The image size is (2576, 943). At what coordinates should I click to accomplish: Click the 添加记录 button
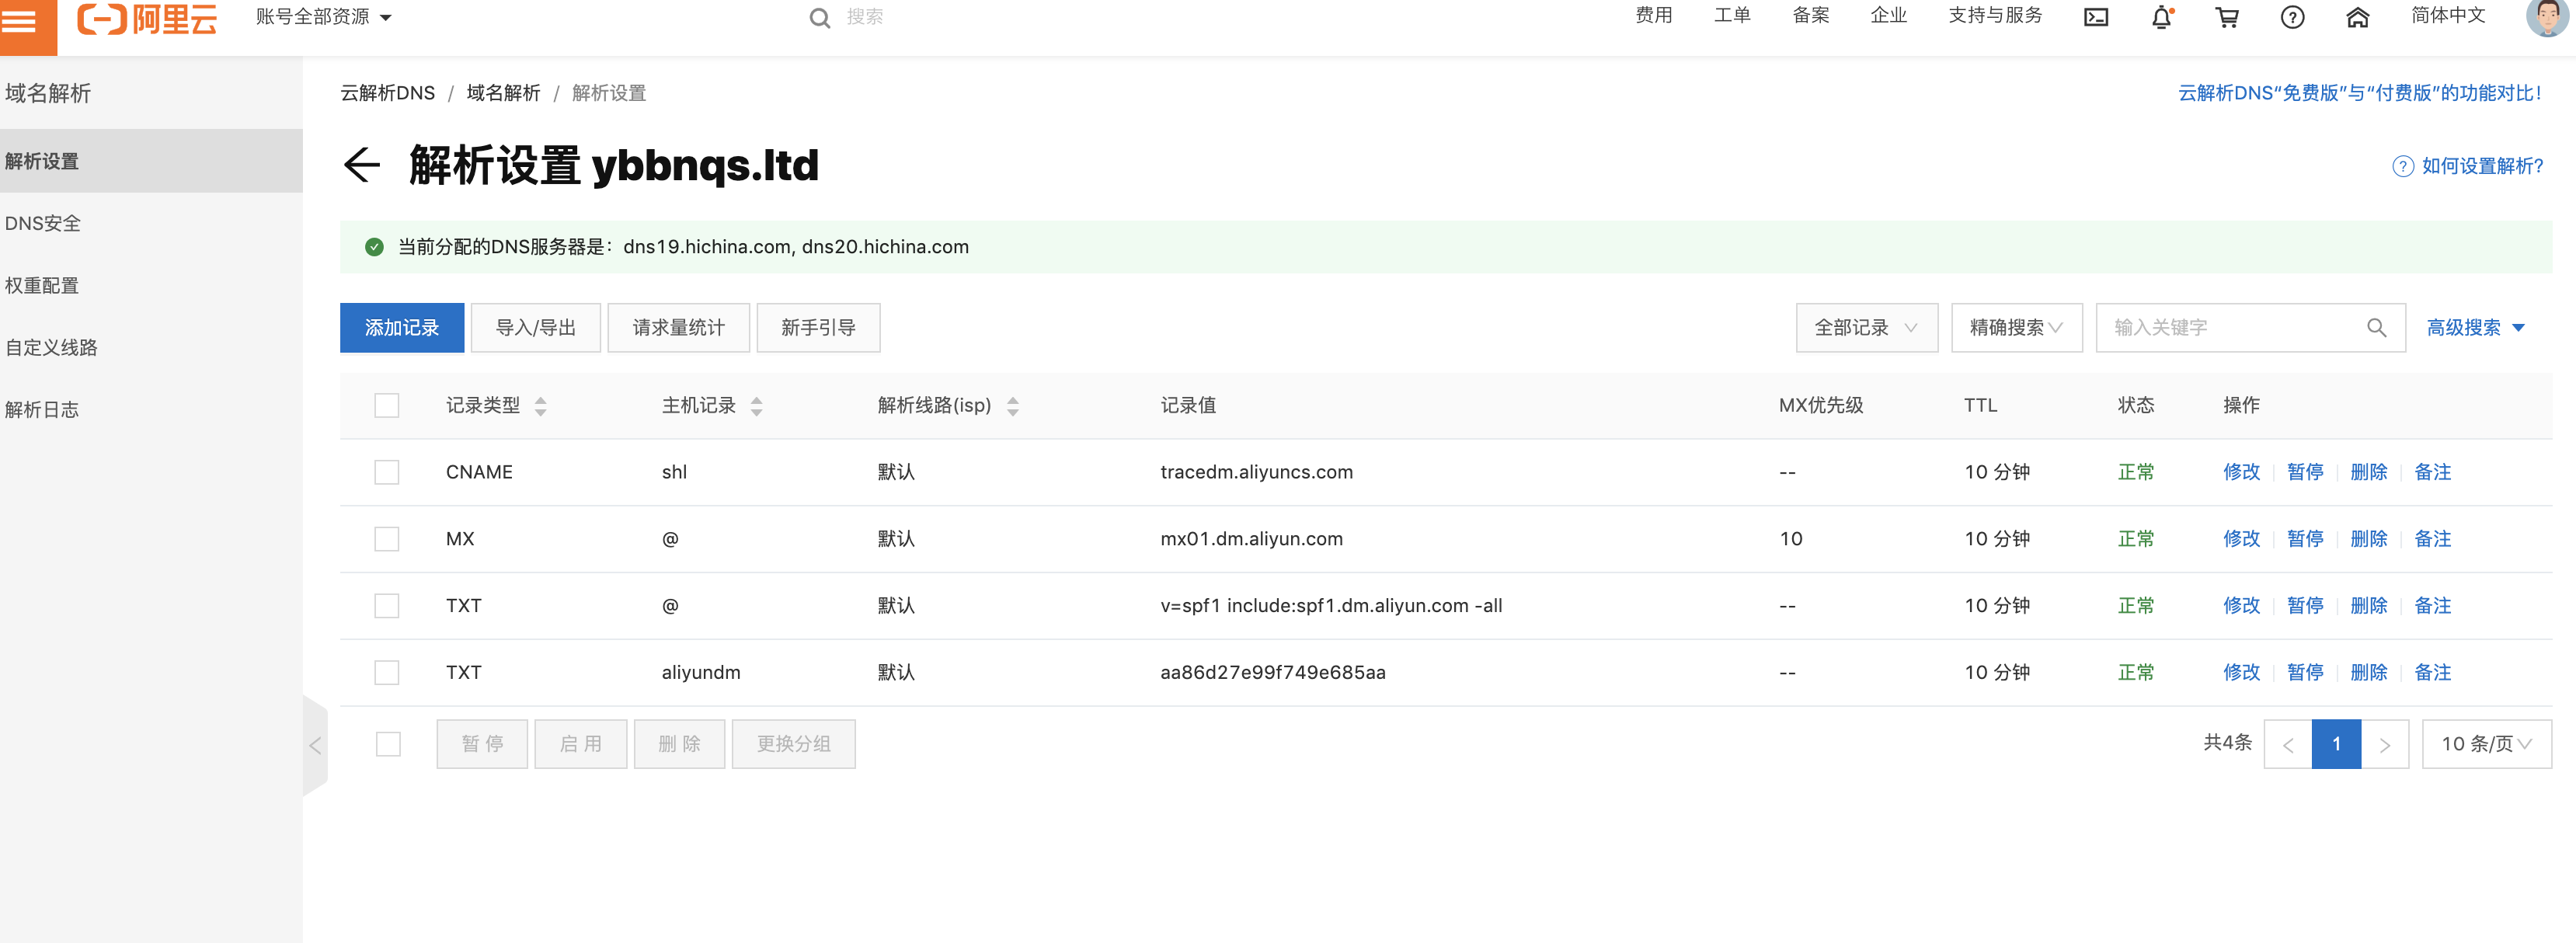401,328
